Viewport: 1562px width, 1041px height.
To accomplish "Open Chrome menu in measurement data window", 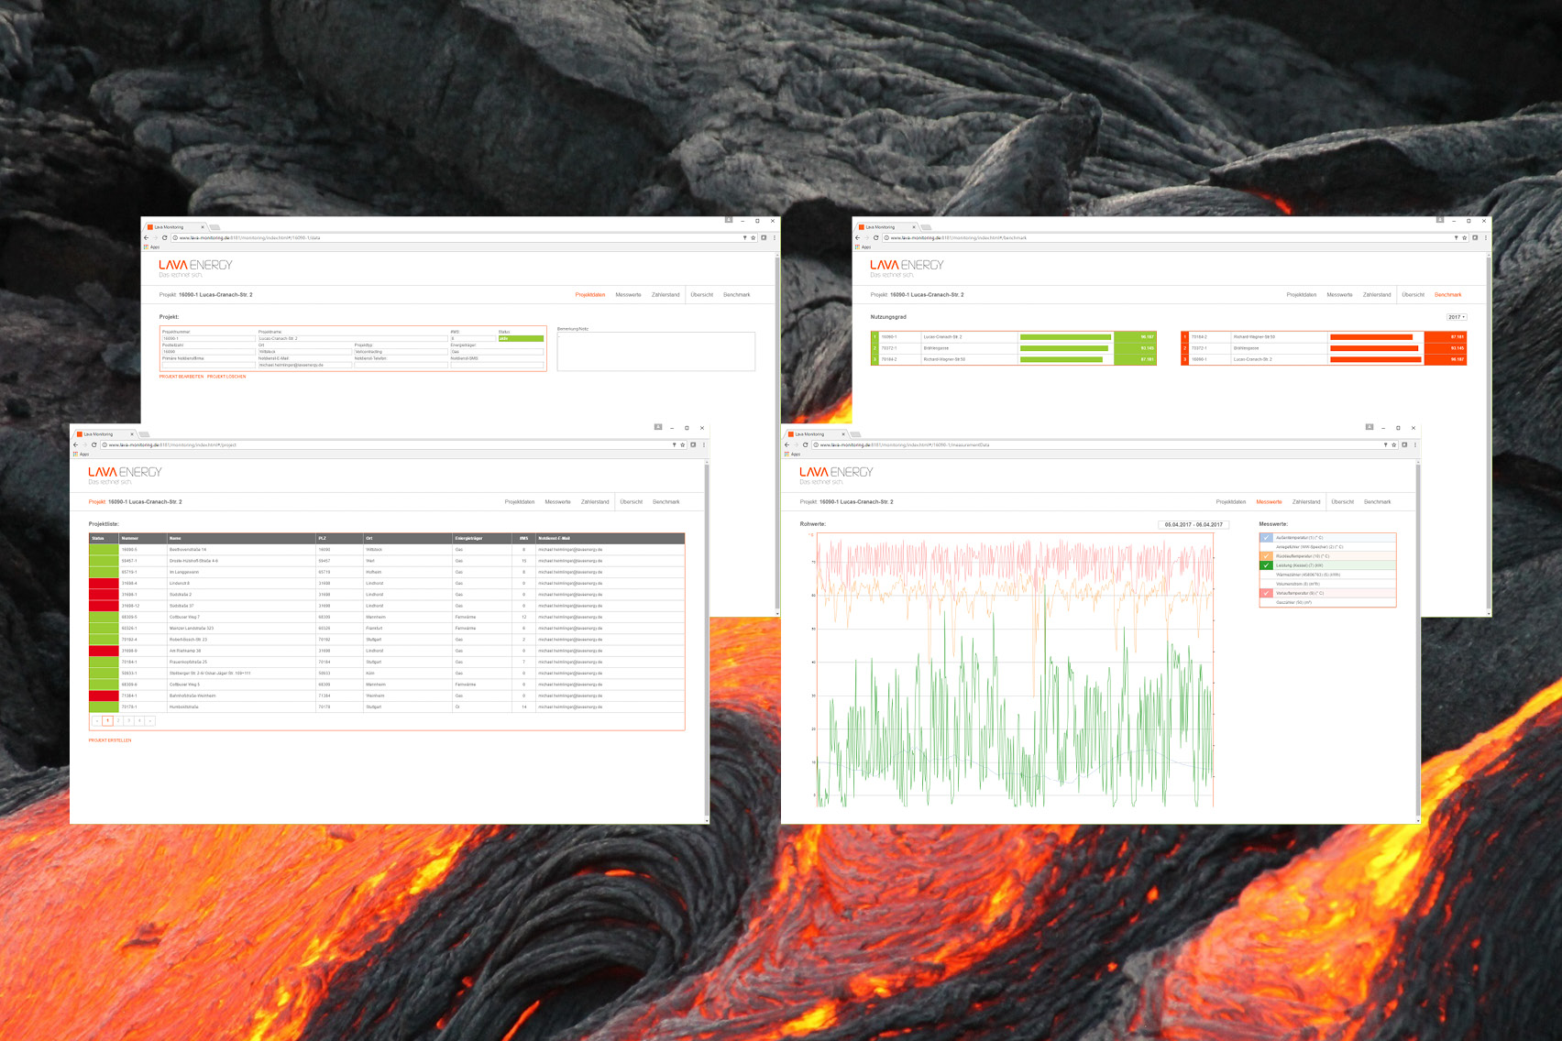I will coord(1415,445).
